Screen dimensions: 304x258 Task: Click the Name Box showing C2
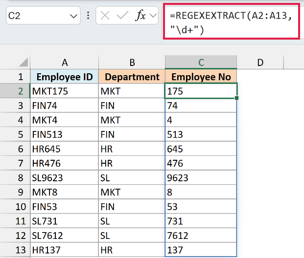pyautogui.click(x=43, y=16)
